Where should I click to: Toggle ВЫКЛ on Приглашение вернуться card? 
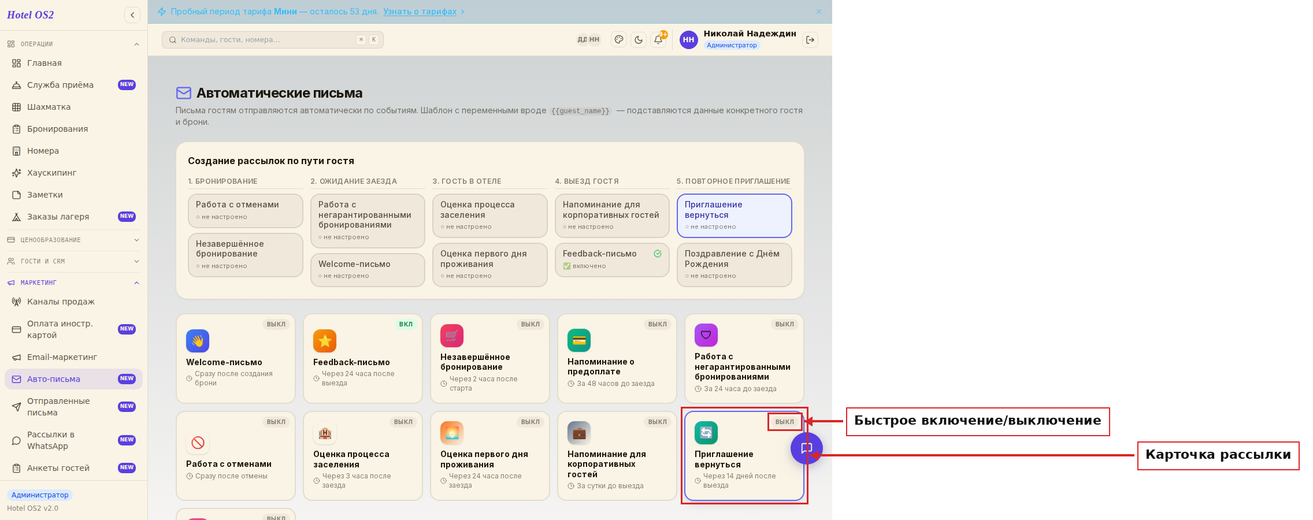tap(785, 422)
